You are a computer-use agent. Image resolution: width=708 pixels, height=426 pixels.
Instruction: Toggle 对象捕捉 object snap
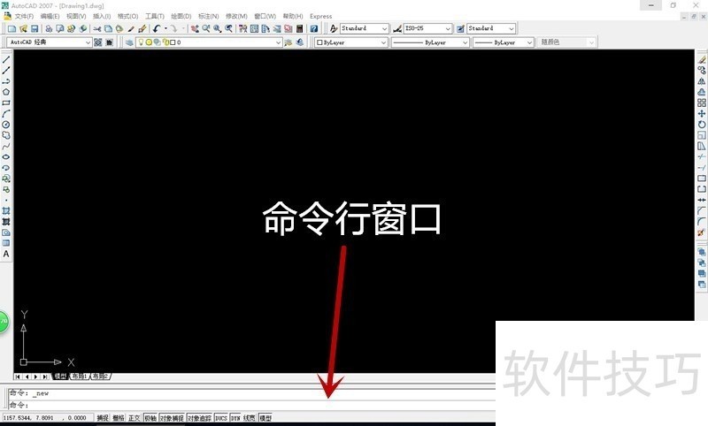pyautogui.click(x=172, y=418)
